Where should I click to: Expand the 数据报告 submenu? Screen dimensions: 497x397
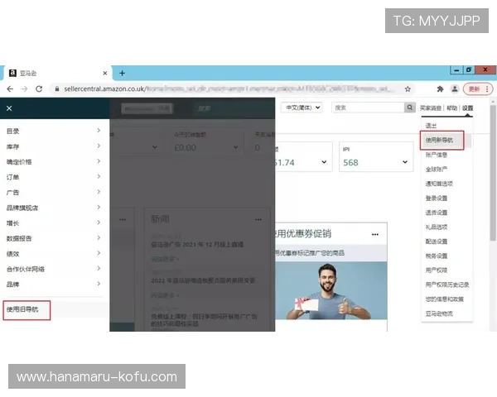click(x=99, y=238)
